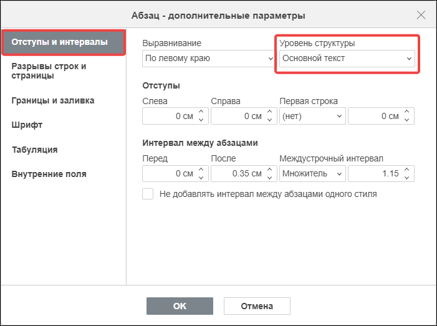Close the Абзац advanced settings dialog
Screen dimensions: 437x326
click(421, 15)
